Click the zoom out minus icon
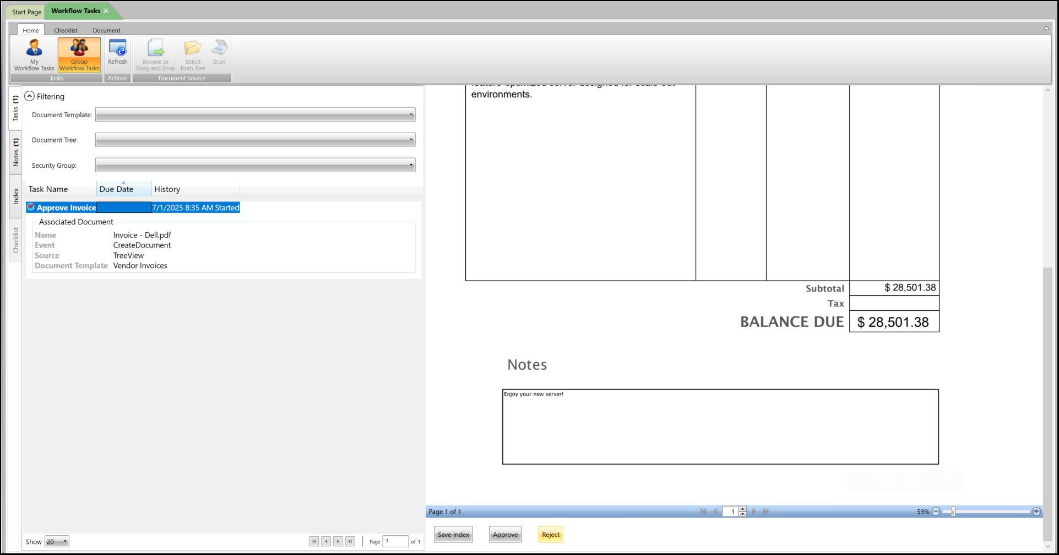 (936, 511)
